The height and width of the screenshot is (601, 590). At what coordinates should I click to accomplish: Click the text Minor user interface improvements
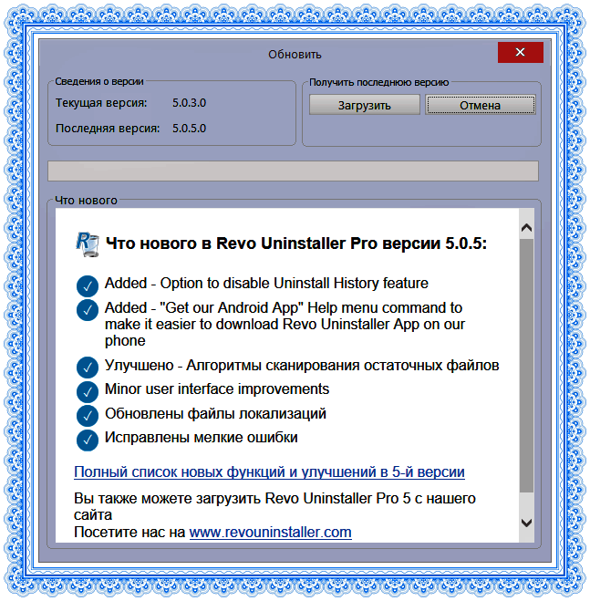[x=217, y=389]
